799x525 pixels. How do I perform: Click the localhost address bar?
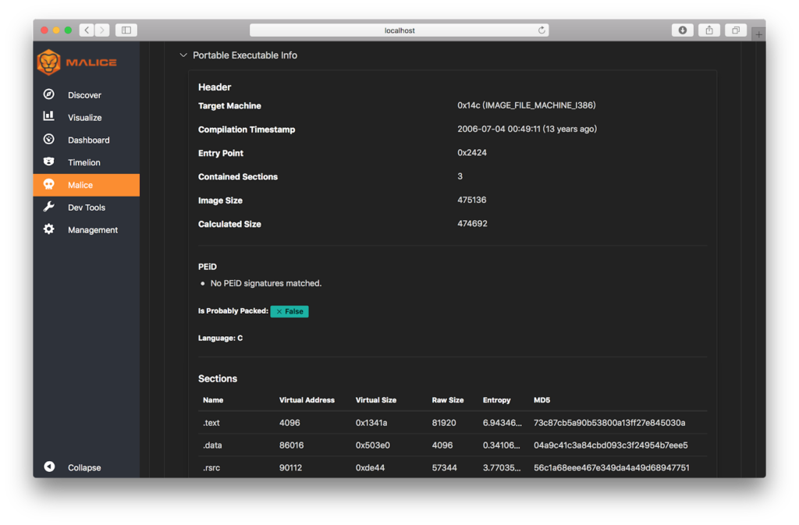(399, 30)
